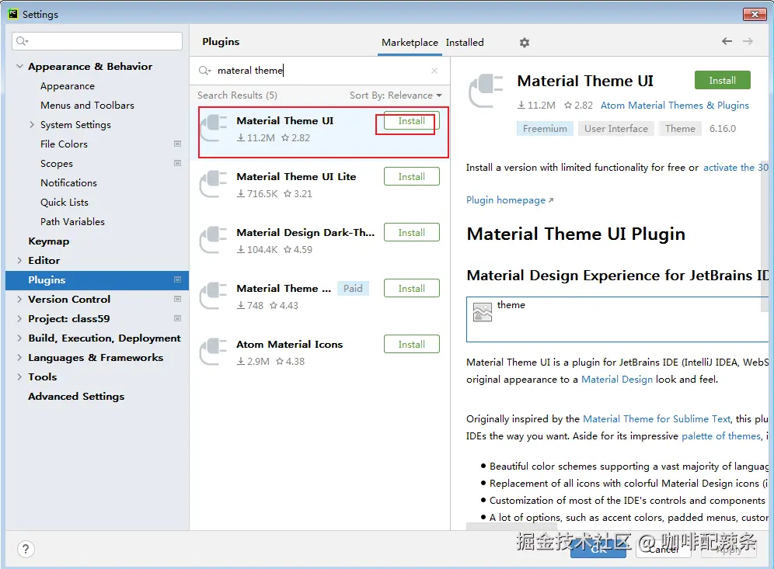The image size is (774, 569).
Task: Expand the Version Control section
Action: coord(19,300)
